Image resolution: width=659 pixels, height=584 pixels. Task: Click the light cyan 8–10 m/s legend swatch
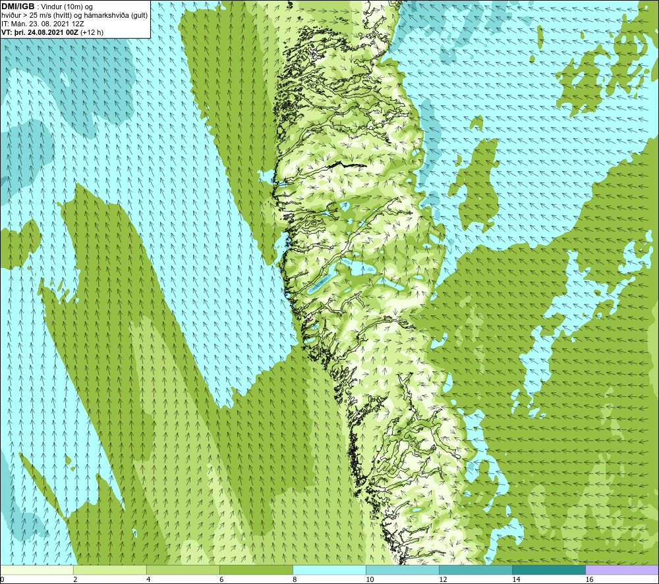[x=329, y=570]
